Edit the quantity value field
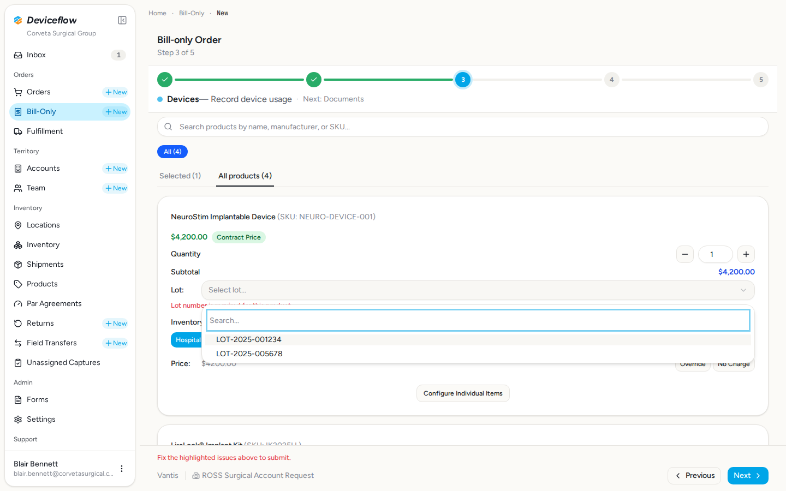 pyautogui.click(x=716, y=254)
